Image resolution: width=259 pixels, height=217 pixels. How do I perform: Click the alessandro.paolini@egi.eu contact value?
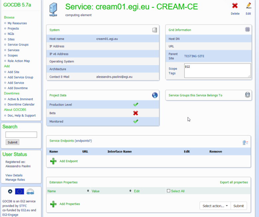[114, 77]
